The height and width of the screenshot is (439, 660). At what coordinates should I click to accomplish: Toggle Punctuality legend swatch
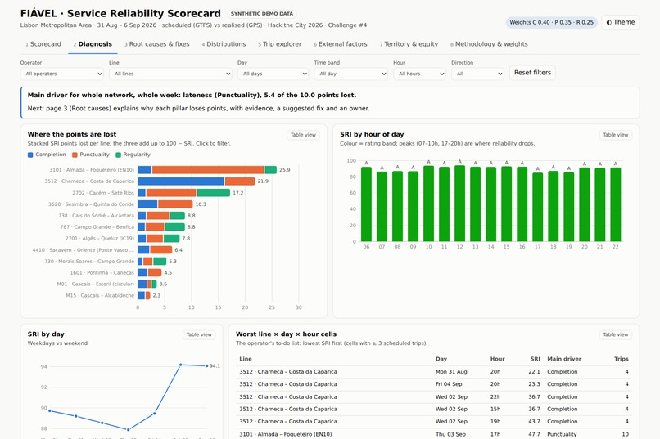tap(75, 155)
